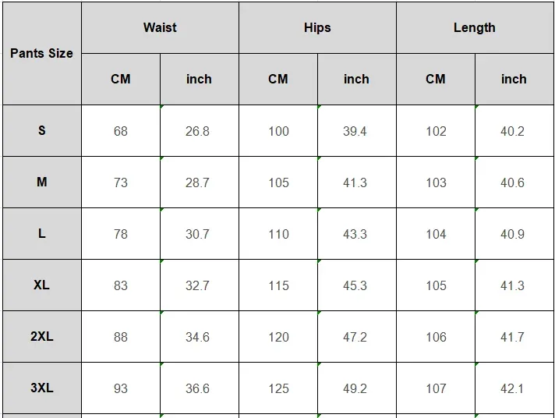Select waist cell showing 68
This screenshot has height=418, width=555.
[120, 131]
